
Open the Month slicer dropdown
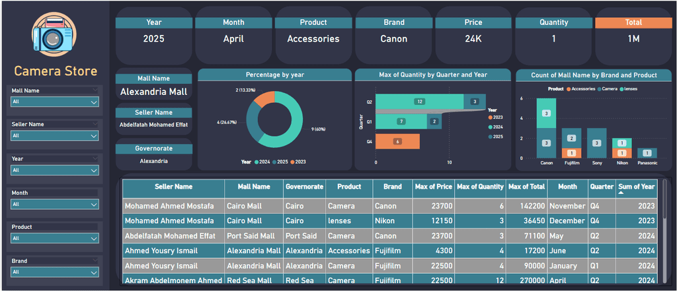(x=55, y=205)
